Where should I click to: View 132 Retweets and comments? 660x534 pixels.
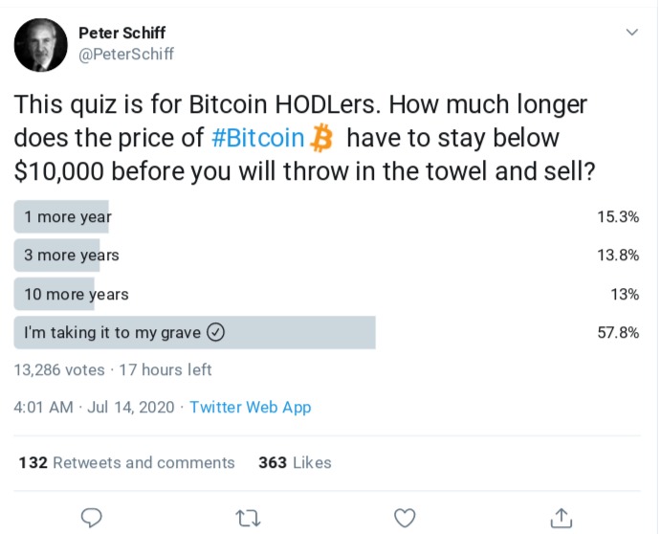click(126, 463)
